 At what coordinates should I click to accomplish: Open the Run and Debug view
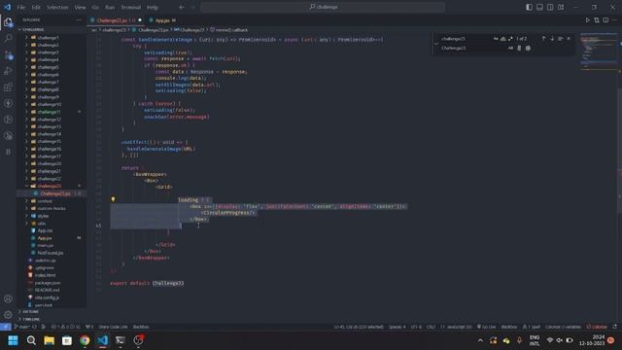coord(8,71)
